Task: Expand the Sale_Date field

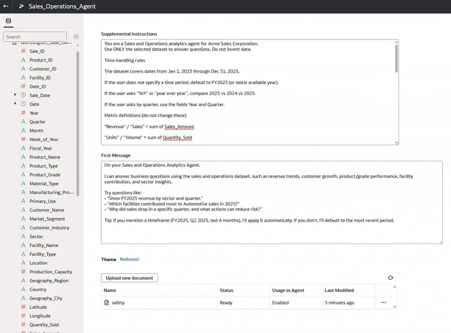Action: [x=15, y=95]
